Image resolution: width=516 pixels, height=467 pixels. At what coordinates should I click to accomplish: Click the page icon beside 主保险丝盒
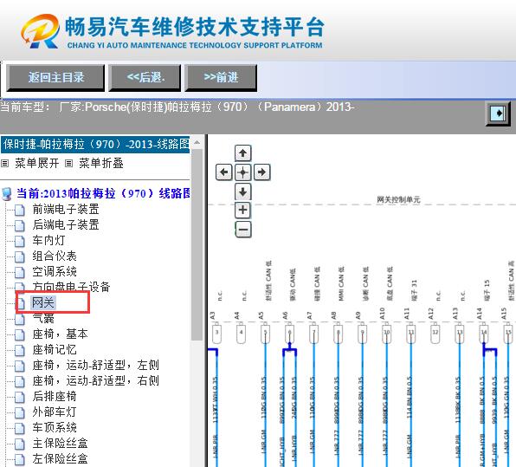(20, 444)
